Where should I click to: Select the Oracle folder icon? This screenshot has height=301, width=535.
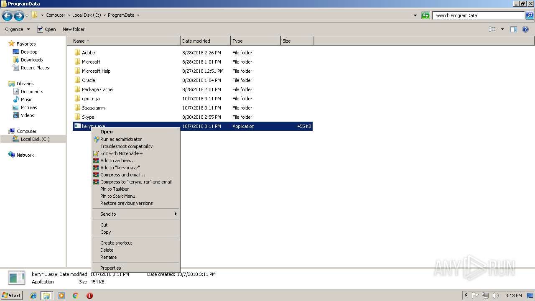tap(77, 80)
